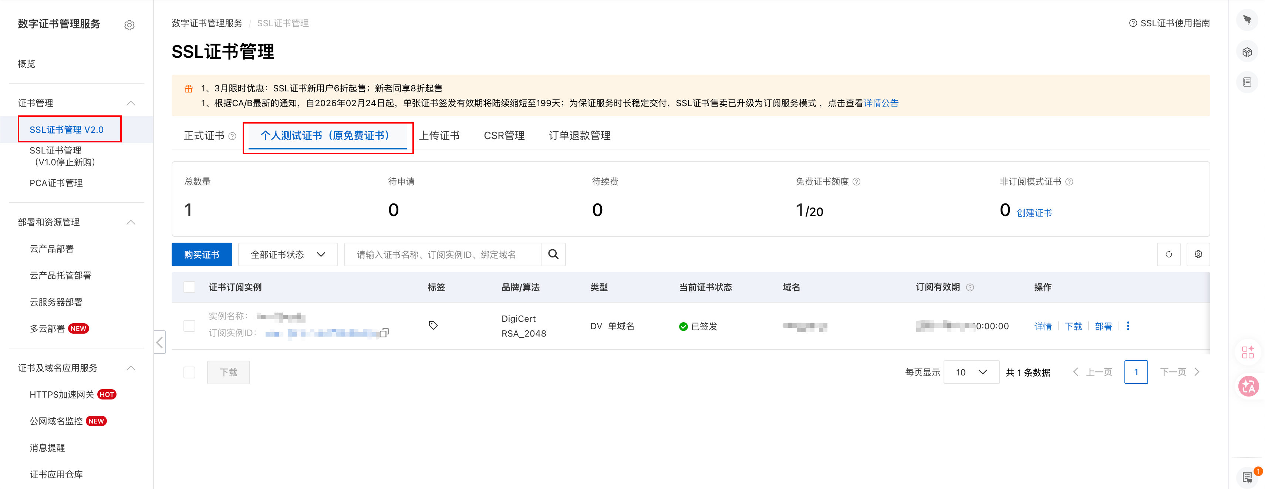Viewport: 1265px width, 489px height.
Task: Click the search magnifier icon
Action: click(553, 254)
